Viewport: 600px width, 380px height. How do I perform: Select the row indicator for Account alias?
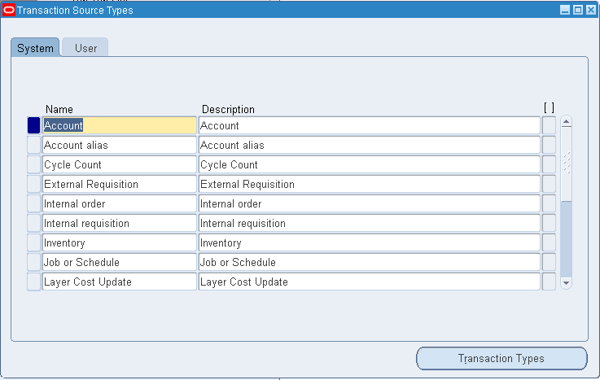33,145
